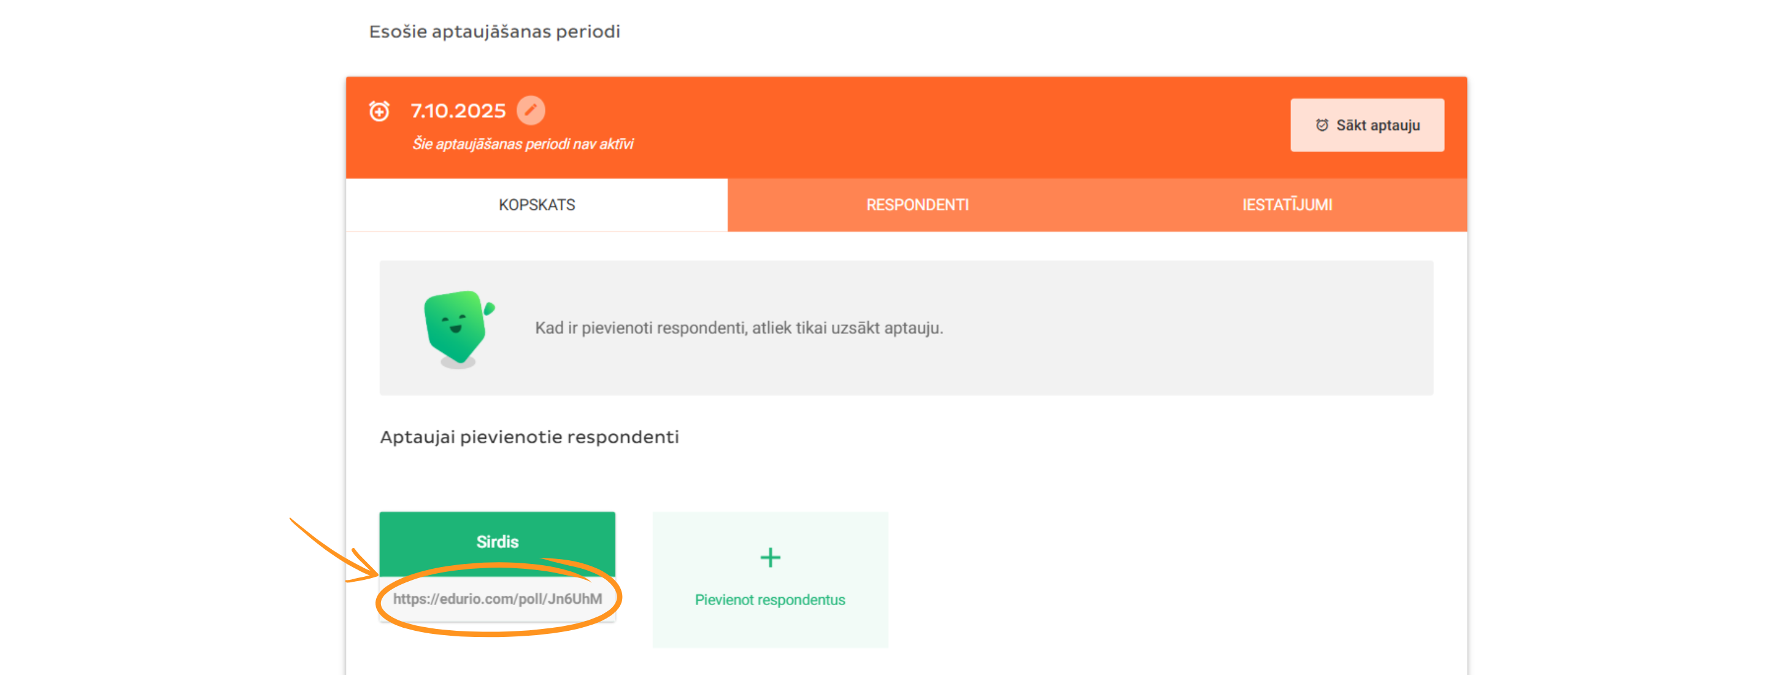Switch to the KOPSKATS tab
This screenshot has width=1767, height=675.
tap(536, 205)
